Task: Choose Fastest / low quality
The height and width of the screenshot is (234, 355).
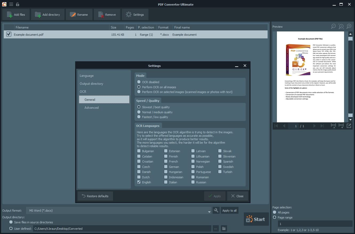Action: point(139,117)
